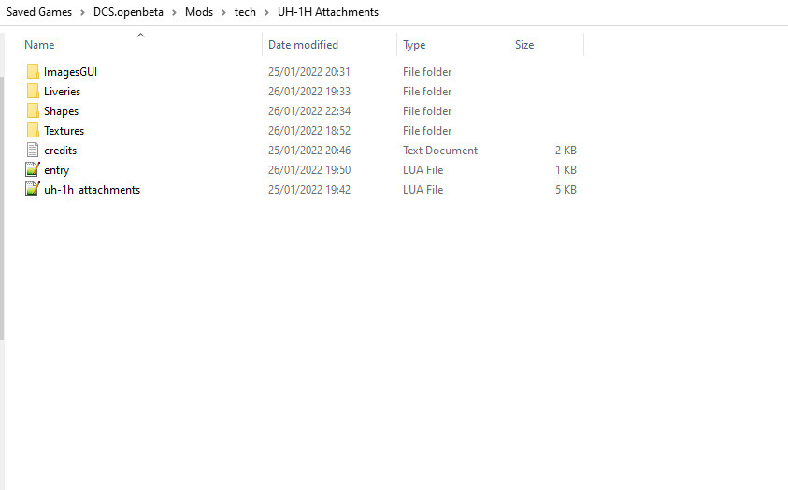Sort files by the Type column

(x=414, y=45)
